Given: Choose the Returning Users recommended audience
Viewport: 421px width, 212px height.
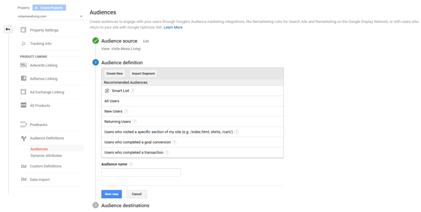Looking at the screenshot, I should 192,121.
